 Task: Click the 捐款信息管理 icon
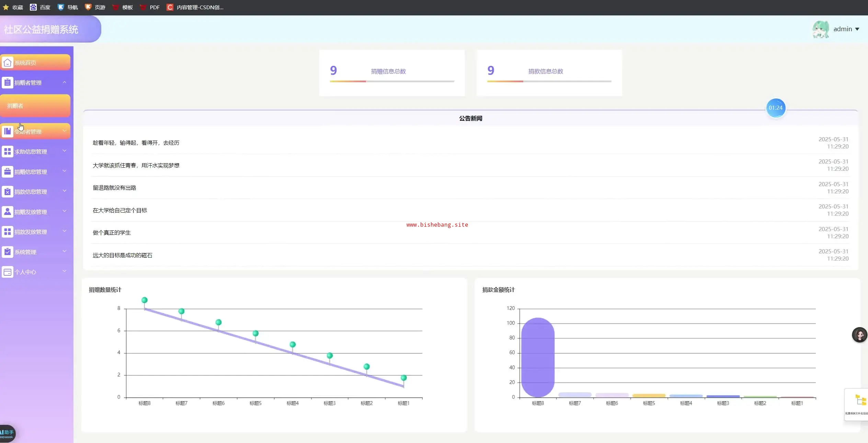[8, 192]
